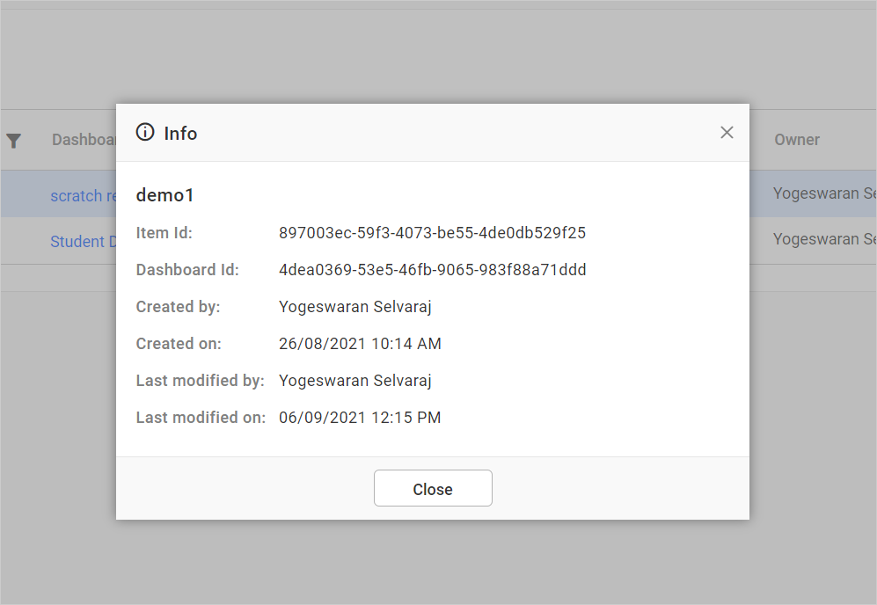Dismiss the Info dialog with the X icon
Screen dimensions: 877x605
click(727, 133)
